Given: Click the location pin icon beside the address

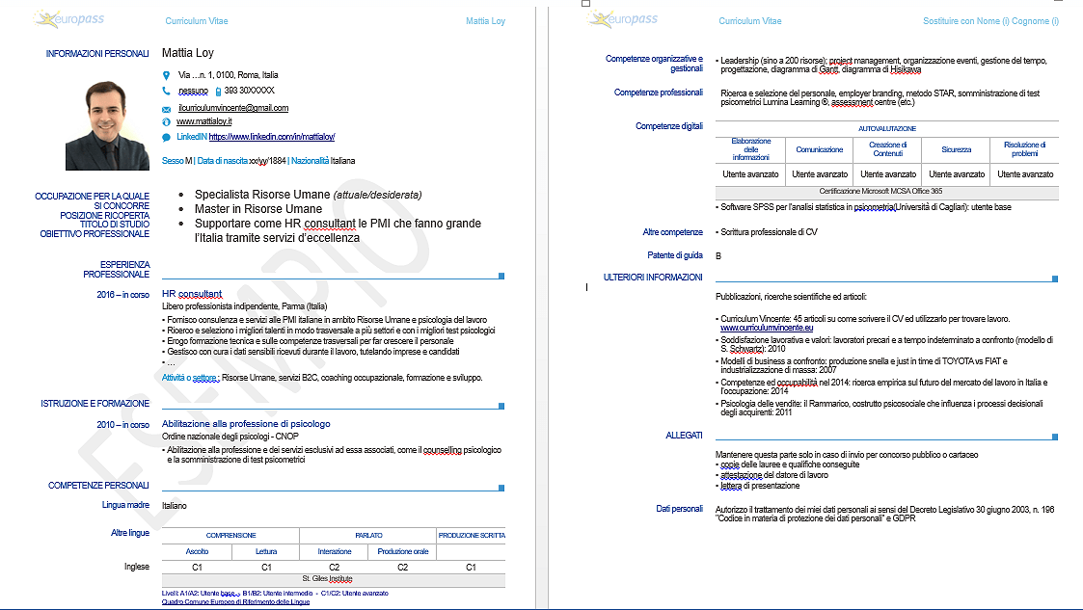Looking at the screenshot, I should coord(167,75).
